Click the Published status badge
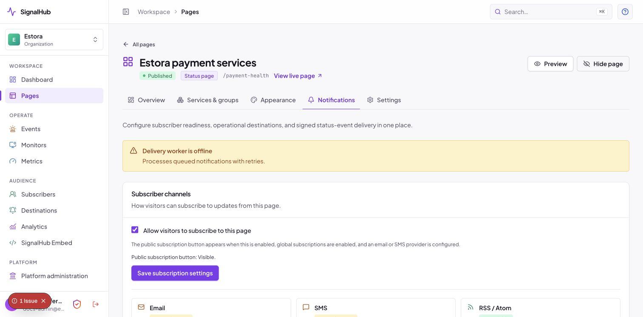Viewport: 643px width, 317px height. tap(157, 76)
